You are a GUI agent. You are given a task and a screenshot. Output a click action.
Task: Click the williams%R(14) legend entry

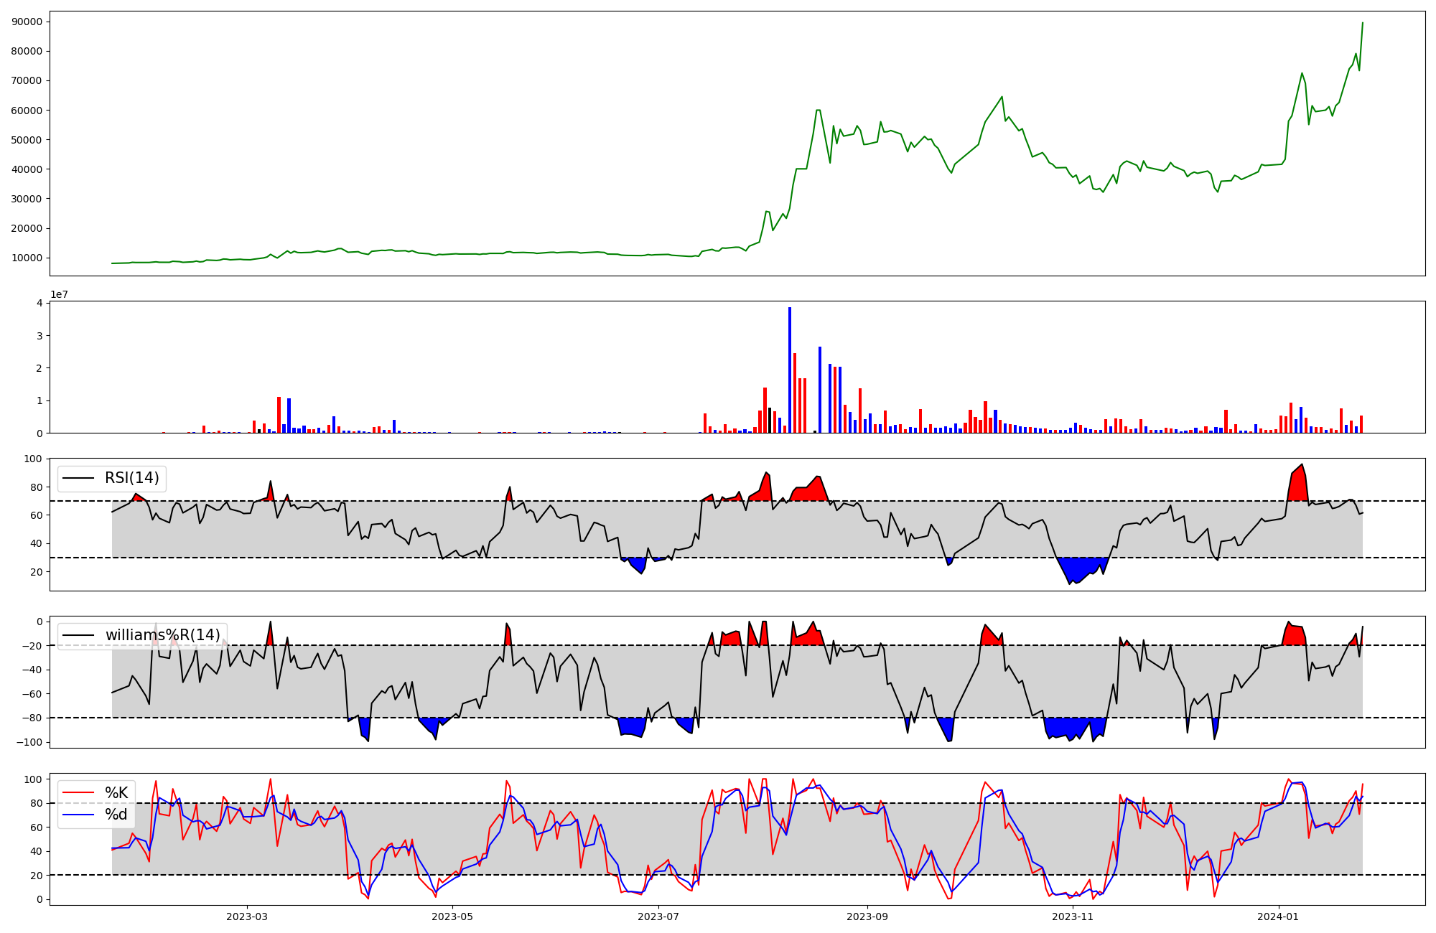(162, 635)
